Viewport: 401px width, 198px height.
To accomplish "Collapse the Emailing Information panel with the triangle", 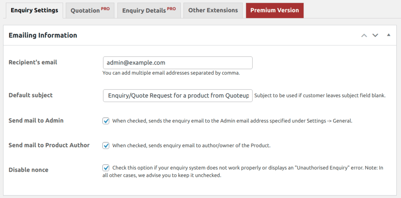I will [x=389, y=35].
